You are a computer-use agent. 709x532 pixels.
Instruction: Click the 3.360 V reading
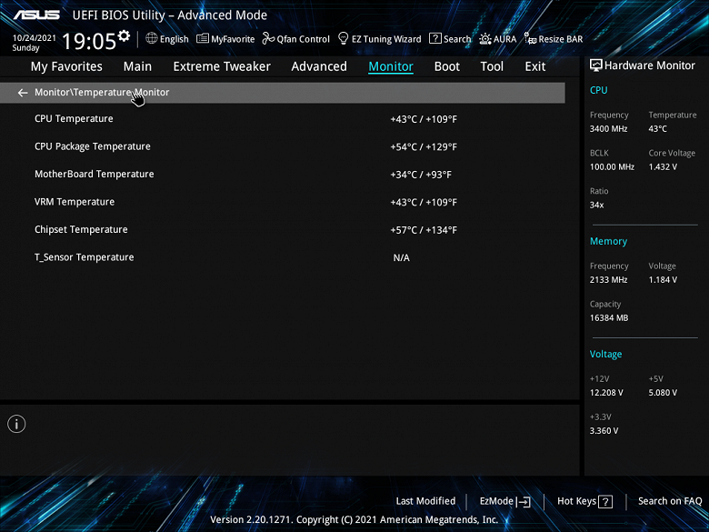point(604,431)
